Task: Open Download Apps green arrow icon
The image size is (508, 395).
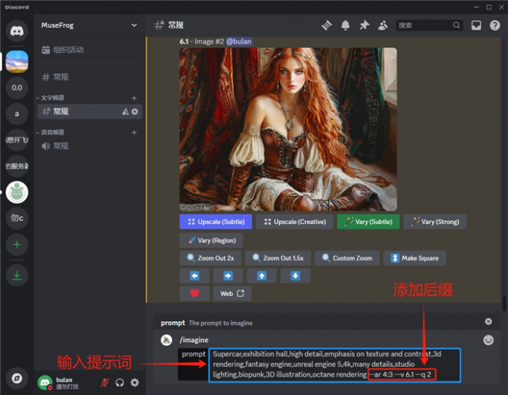Action: click(17, 276)
